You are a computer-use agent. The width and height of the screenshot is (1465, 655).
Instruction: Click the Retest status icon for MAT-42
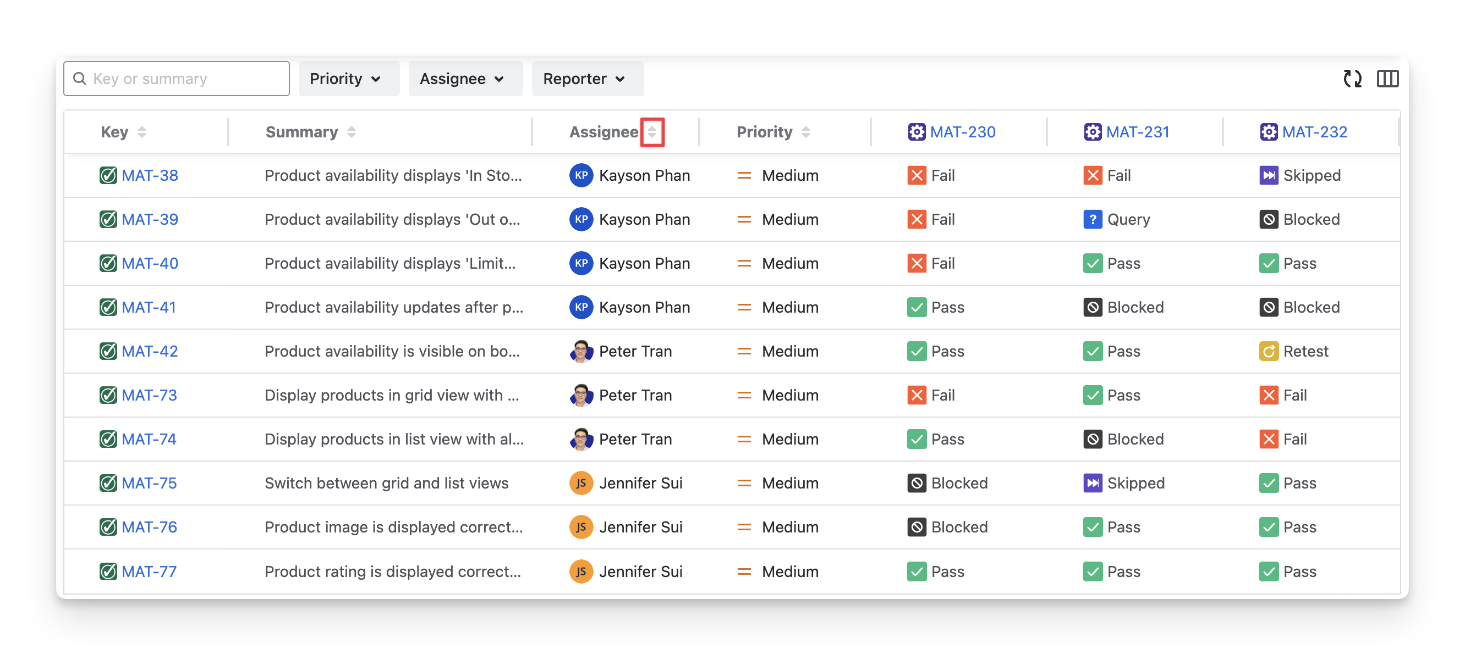tap(1268, 351)
